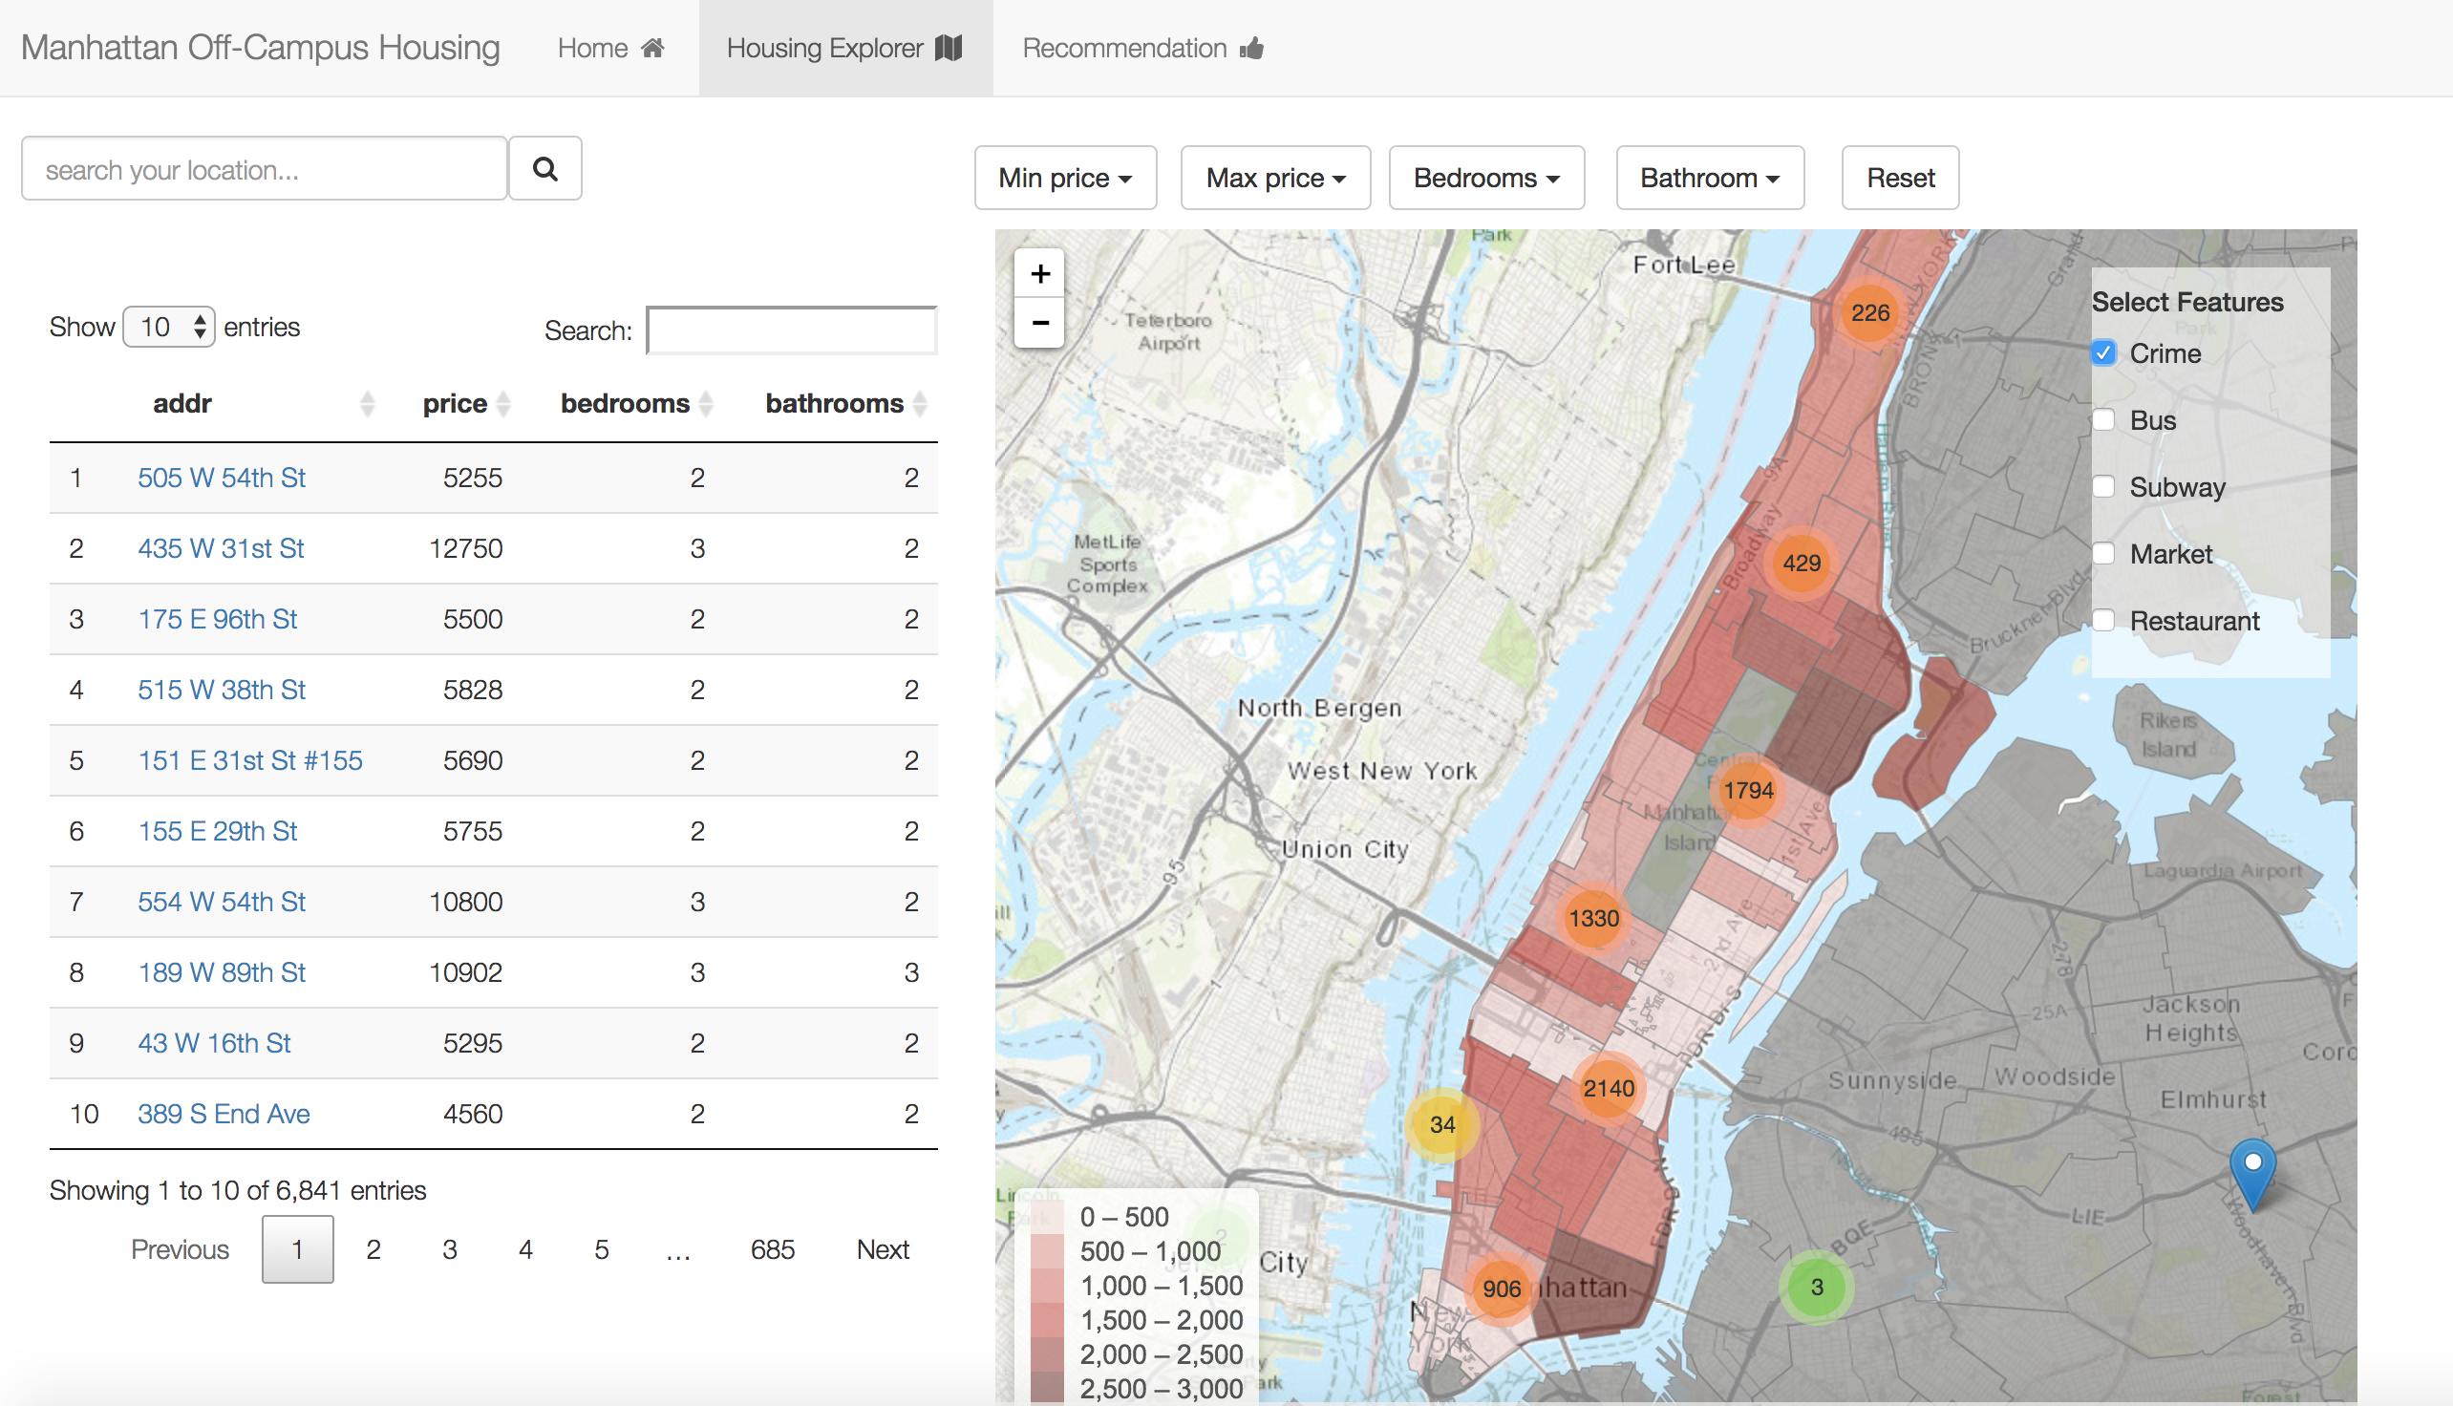Open the 505 W 54th St listing
The image size is (2453, 1406).
222,478
